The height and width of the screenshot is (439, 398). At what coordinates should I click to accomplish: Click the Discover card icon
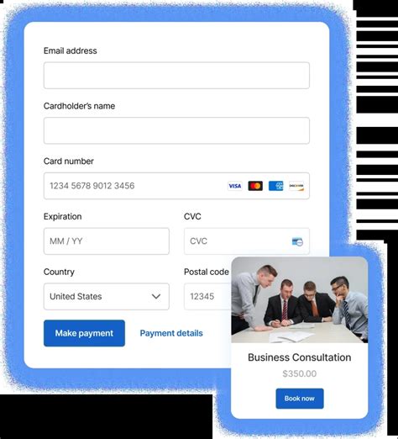click(x=296, y=186)
